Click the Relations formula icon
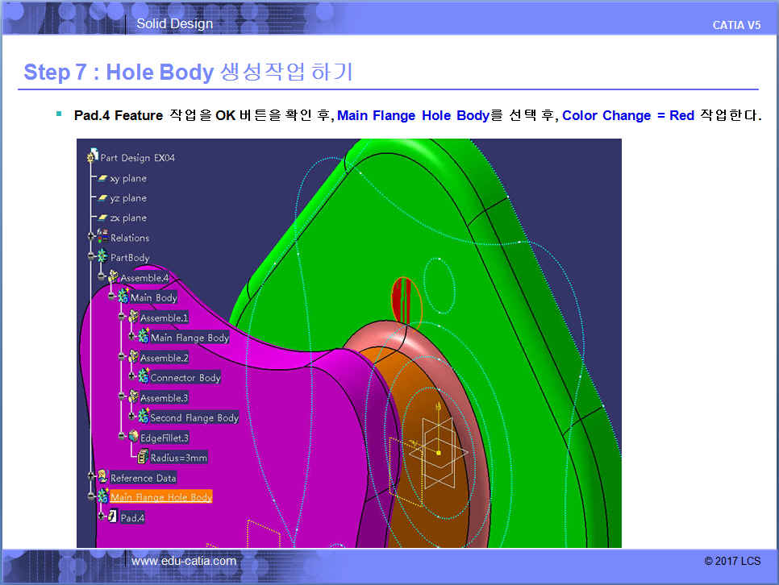 click(x=102, y=238)
